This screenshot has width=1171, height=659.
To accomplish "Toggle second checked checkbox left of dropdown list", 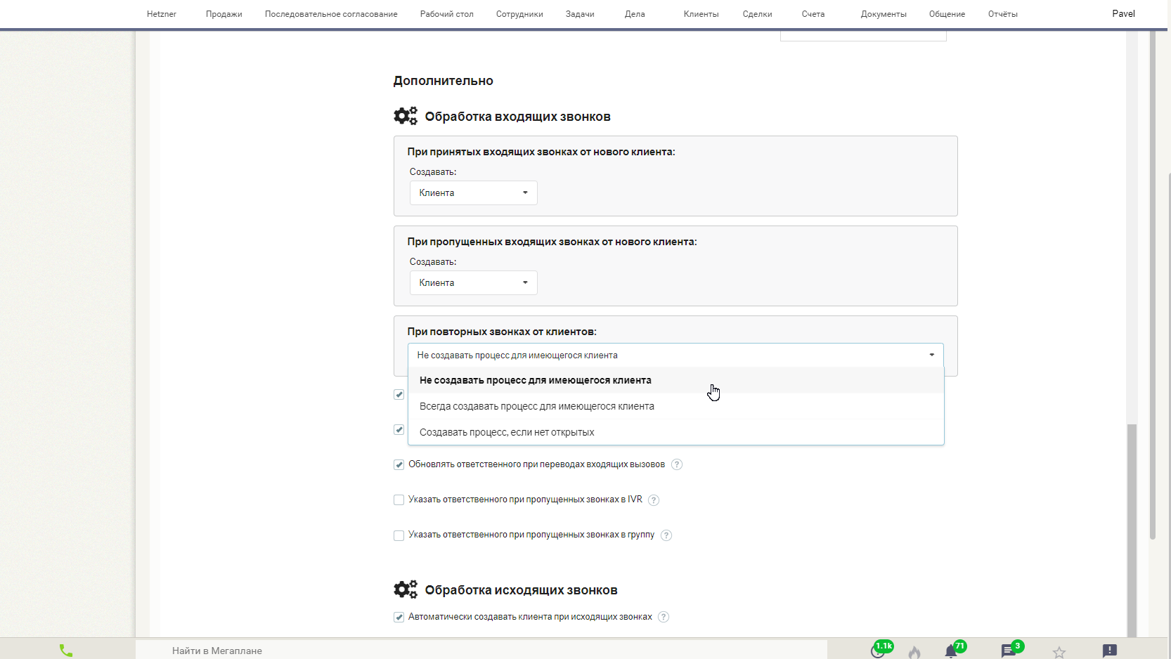I will pyautogui.click(x=399, y=429).
